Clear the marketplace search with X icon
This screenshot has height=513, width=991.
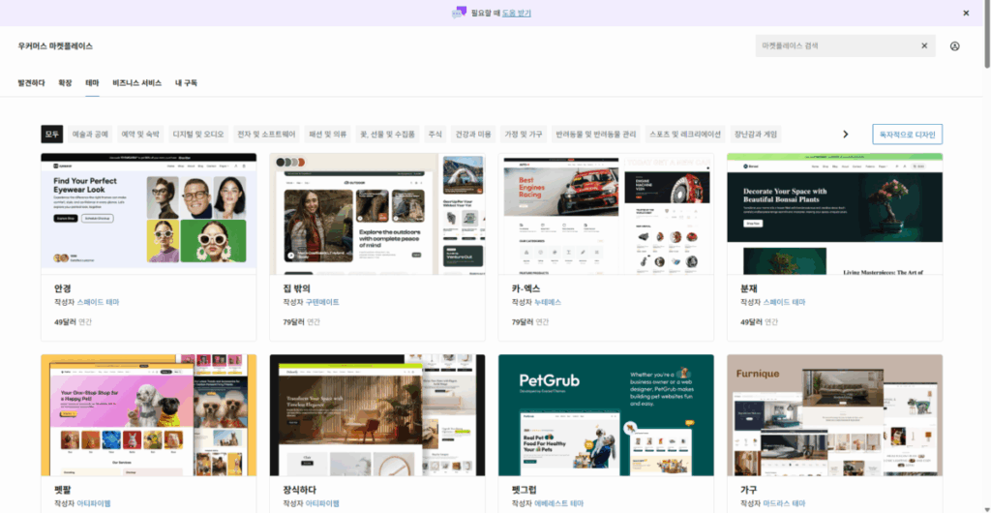(923, 45)
